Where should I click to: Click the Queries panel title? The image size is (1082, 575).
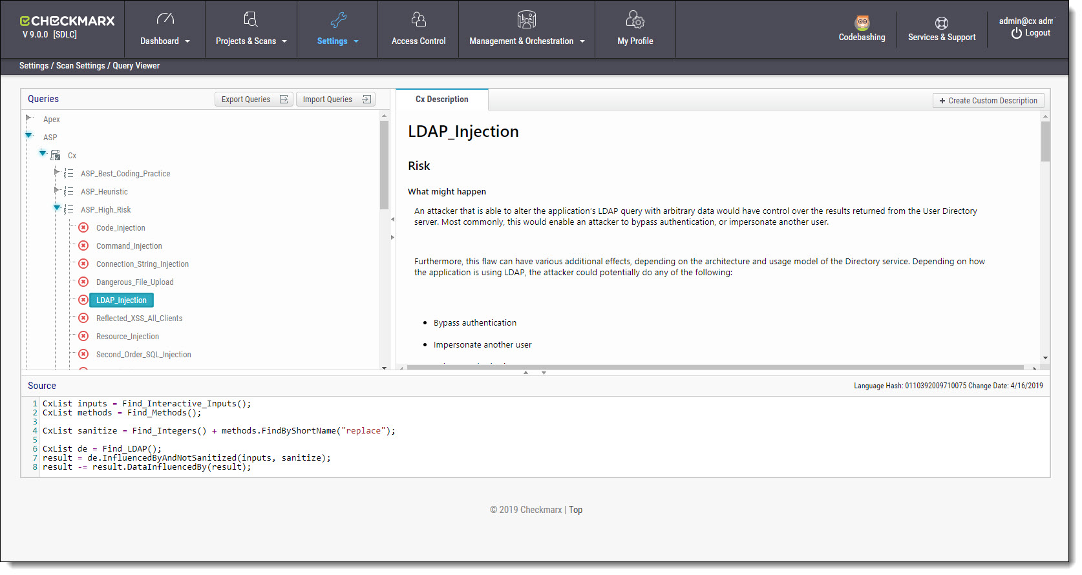point(43,99)
